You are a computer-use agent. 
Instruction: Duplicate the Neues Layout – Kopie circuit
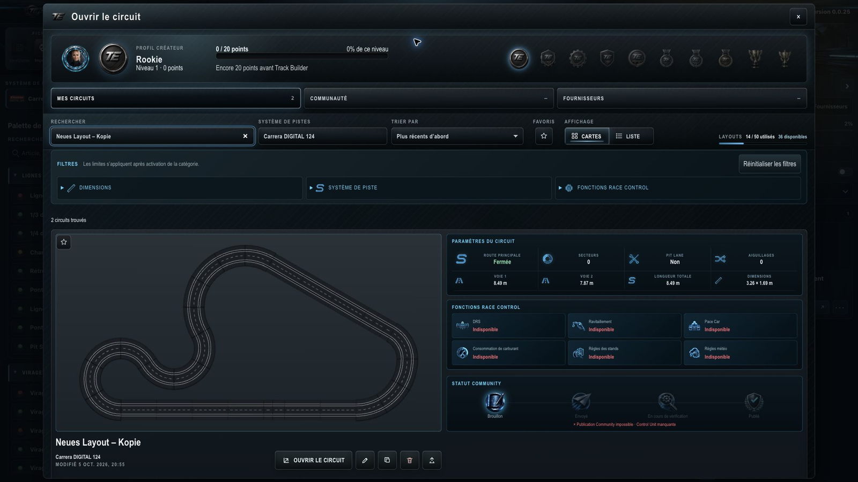tap(387, 460)
